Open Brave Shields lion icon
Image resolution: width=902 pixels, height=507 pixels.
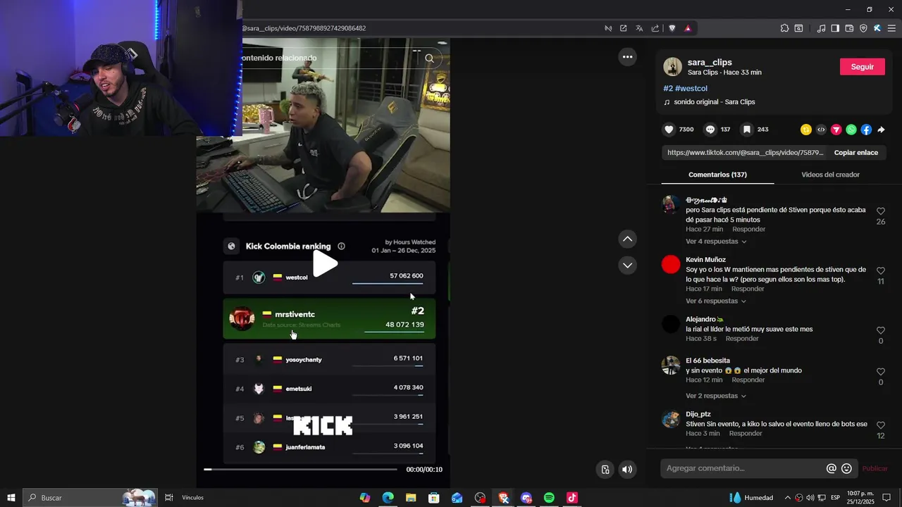click(x=672, y=28)
